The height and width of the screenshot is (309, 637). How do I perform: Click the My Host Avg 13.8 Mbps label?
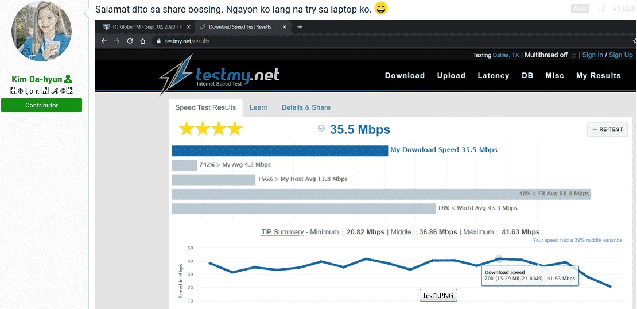pos(302,179)
